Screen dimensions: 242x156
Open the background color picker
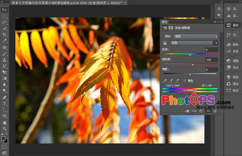pos(6,141)
